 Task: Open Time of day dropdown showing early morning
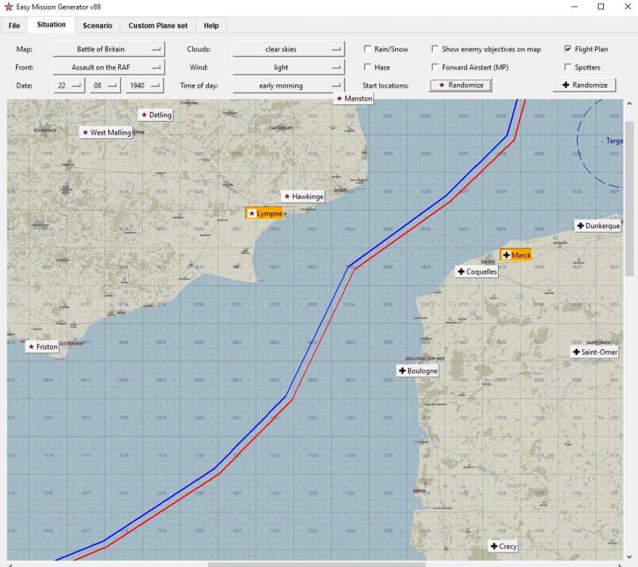click(x=288, y=85)
